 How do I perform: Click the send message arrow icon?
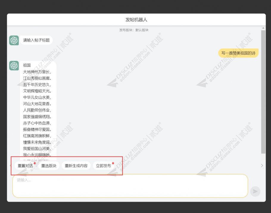click(x=255, y=191)
